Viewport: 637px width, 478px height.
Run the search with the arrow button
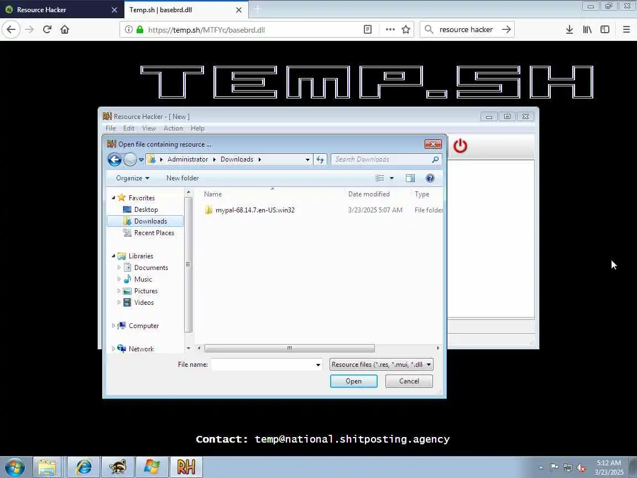click(506, 29)
